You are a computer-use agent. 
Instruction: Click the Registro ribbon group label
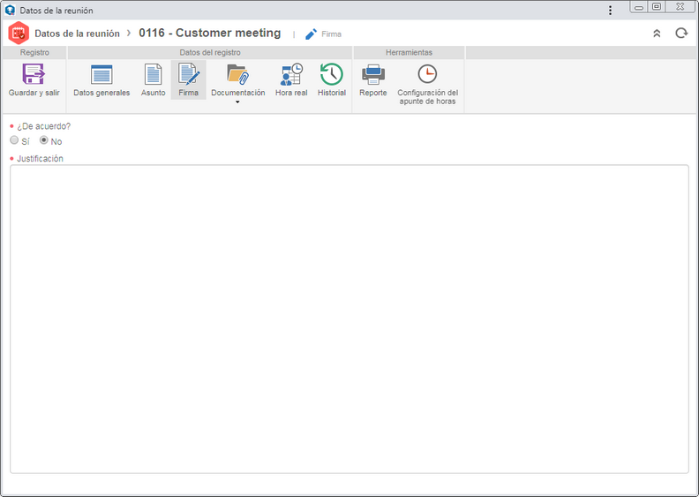tap(34, 53)
